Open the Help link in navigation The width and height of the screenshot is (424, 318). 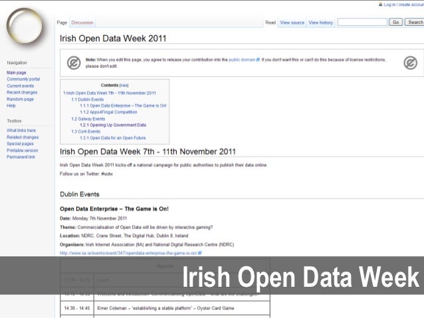pos(11,106)
